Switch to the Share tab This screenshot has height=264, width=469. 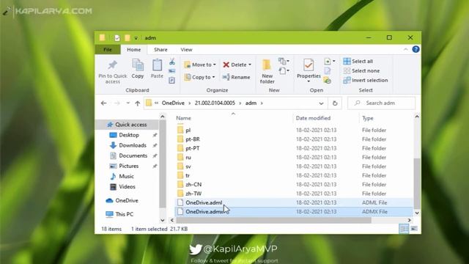coord(160,50)
